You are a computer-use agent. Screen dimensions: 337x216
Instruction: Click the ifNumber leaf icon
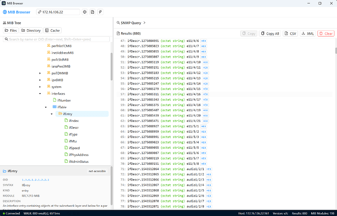[x=55, y=100]
